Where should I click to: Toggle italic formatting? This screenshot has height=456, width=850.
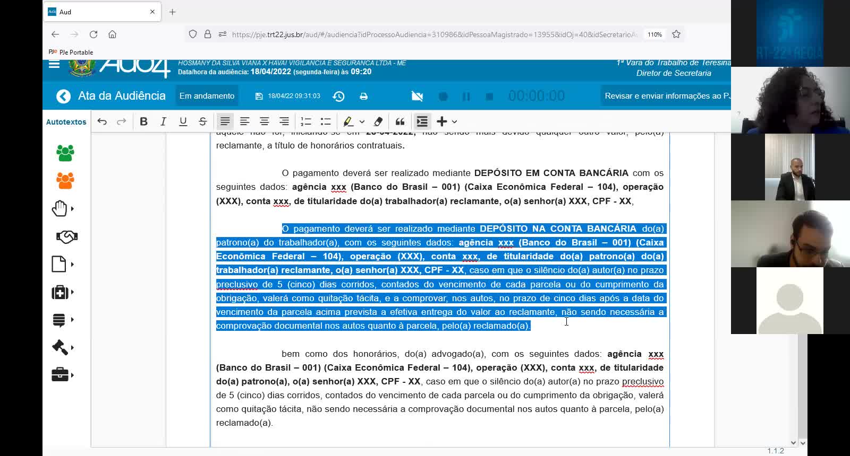[163, 121]
